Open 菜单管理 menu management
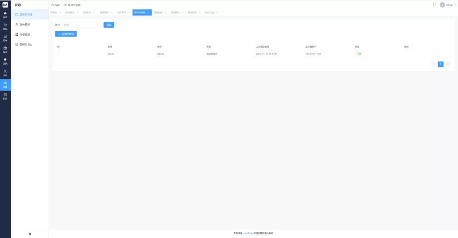Viewport: 458px width, 238px height. pos(30,34)
